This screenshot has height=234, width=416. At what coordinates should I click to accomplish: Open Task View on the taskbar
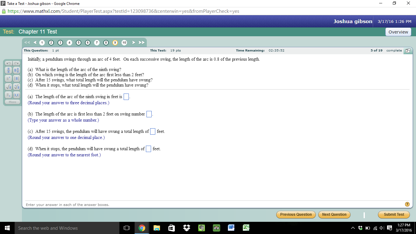point(127,228)
